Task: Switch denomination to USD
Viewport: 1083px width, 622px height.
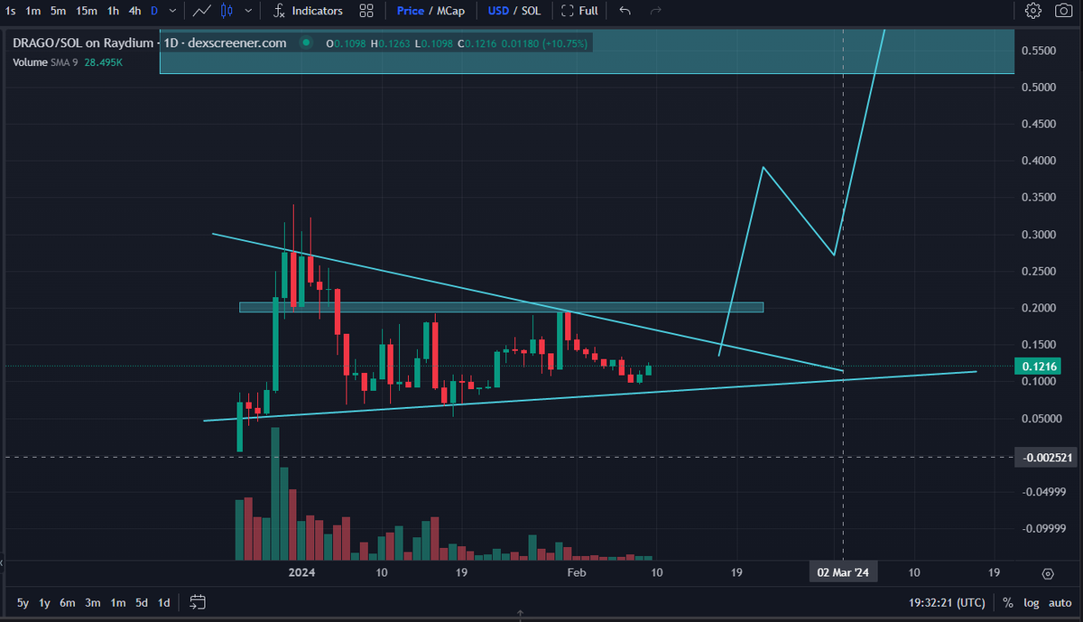Action: [498, 11]
